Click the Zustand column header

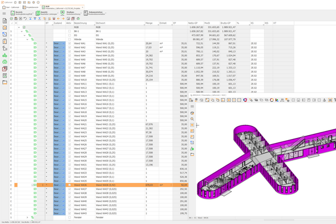tap(59, 23)
